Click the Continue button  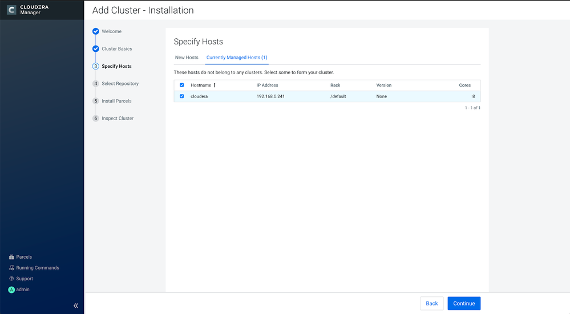point(464,304)
